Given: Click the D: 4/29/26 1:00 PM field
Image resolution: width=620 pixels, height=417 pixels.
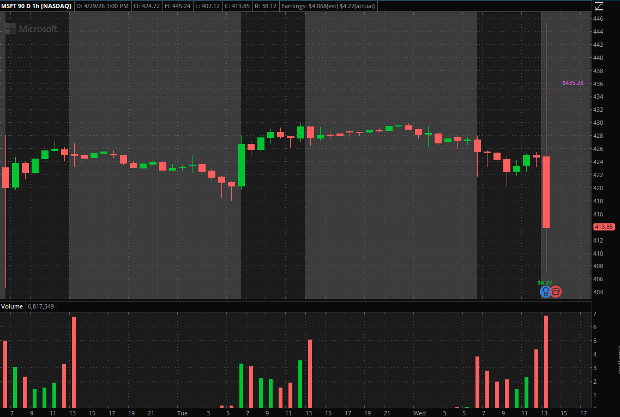Looking at the screenshot, I should (103, 6).
